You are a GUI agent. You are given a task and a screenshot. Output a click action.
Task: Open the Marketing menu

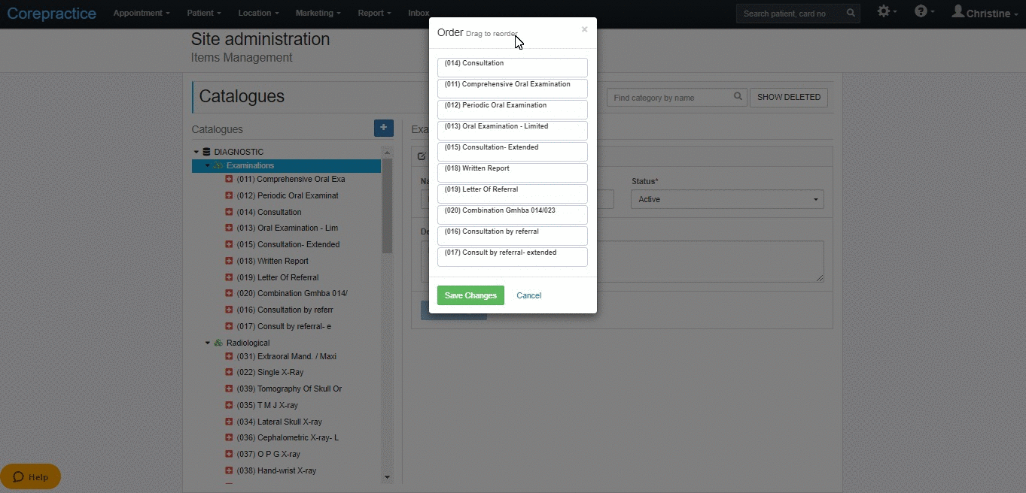[x=318, y=14]
